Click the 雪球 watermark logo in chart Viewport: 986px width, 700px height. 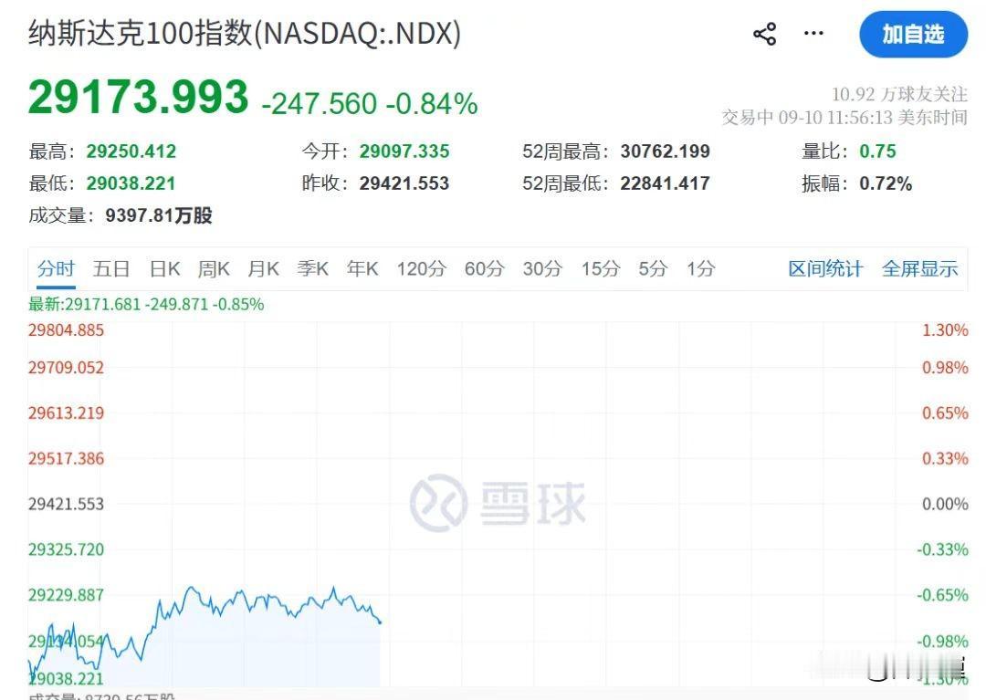tap(498, 503)
